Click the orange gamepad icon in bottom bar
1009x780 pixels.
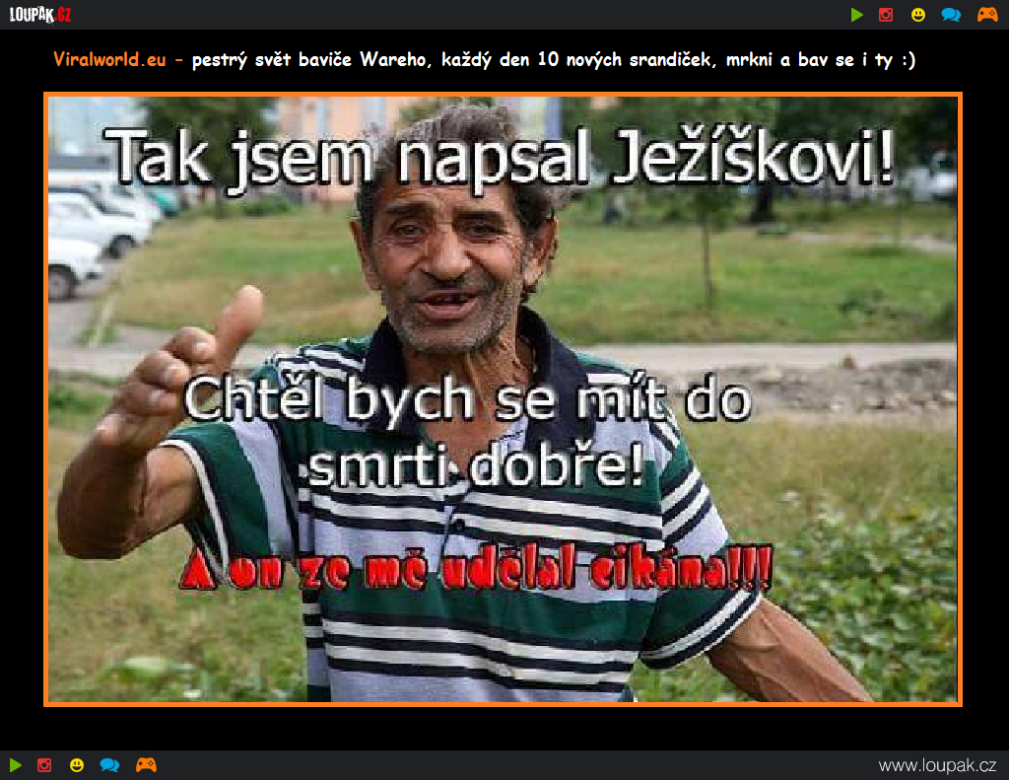146,764
